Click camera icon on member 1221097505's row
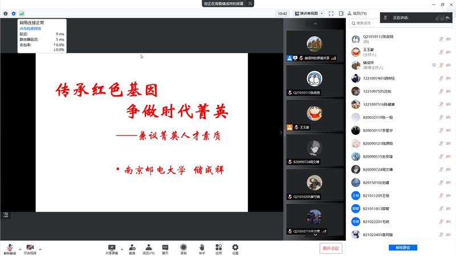 point(448,91)
